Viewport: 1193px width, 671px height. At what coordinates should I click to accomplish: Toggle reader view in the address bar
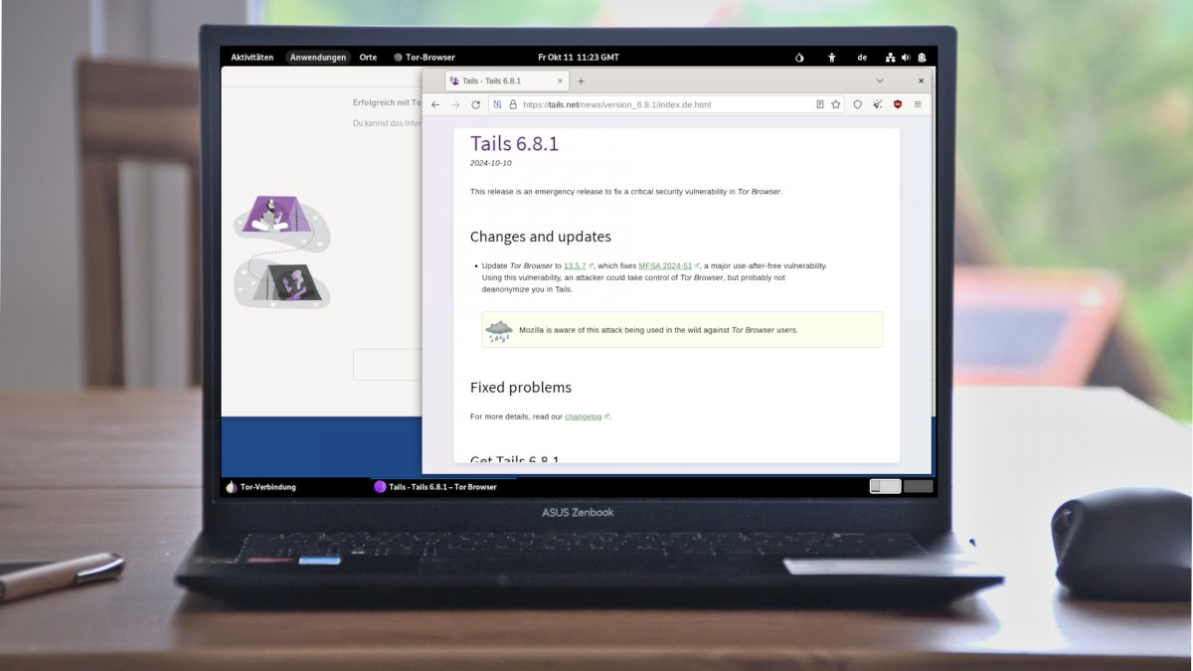820,104
